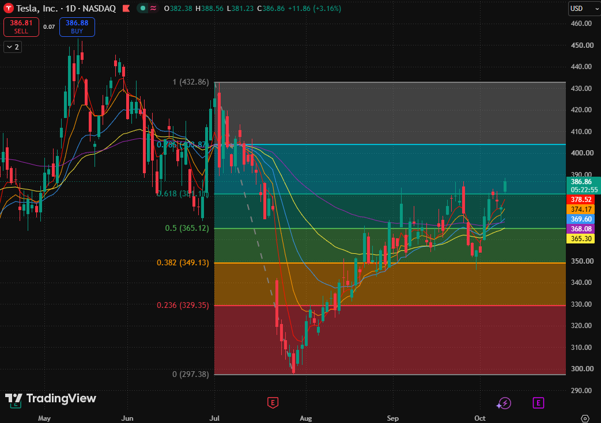The height and width of the screenshot is (423, 601).
Task: Click the open price value 382.38
Action: 181,9
